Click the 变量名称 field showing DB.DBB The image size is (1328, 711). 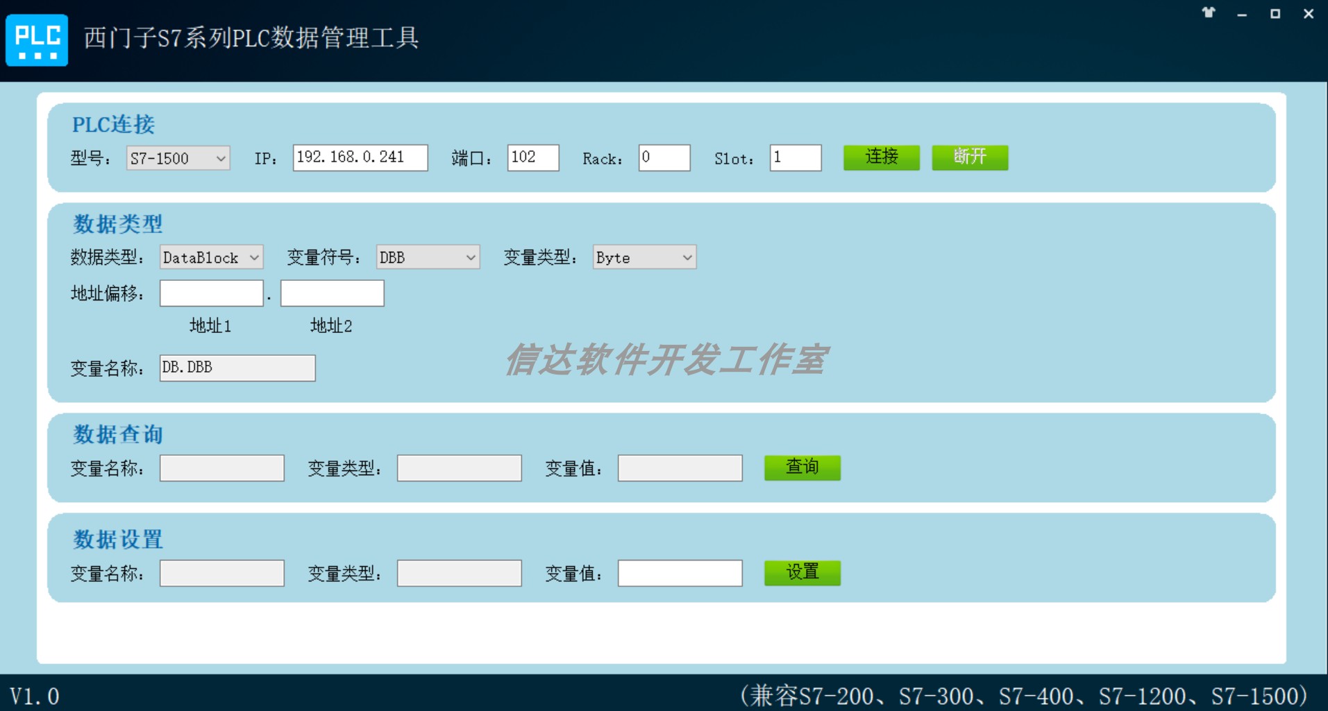237,368
